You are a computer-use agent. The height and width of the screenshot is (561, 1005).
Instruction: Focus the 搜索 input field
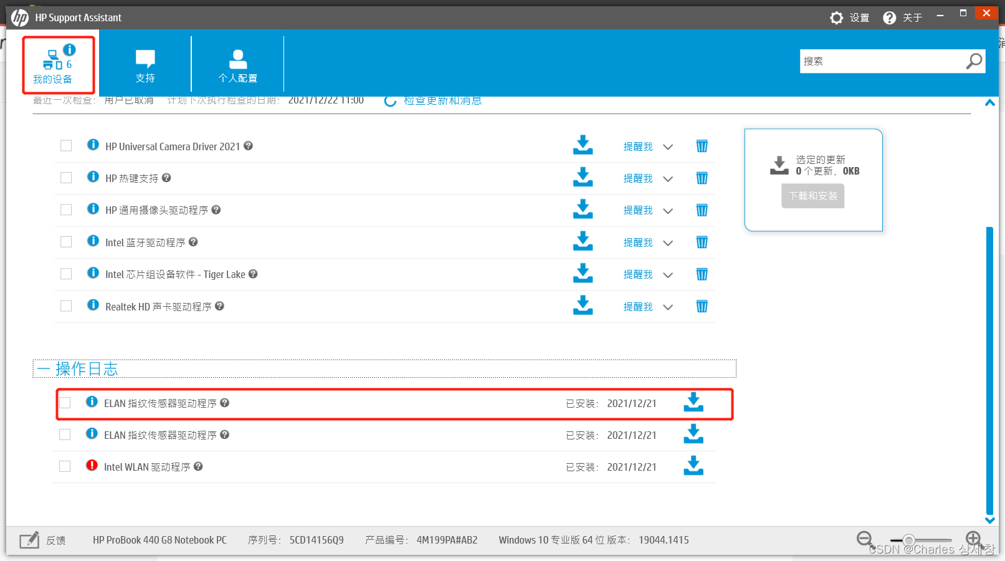click(882, 61)
